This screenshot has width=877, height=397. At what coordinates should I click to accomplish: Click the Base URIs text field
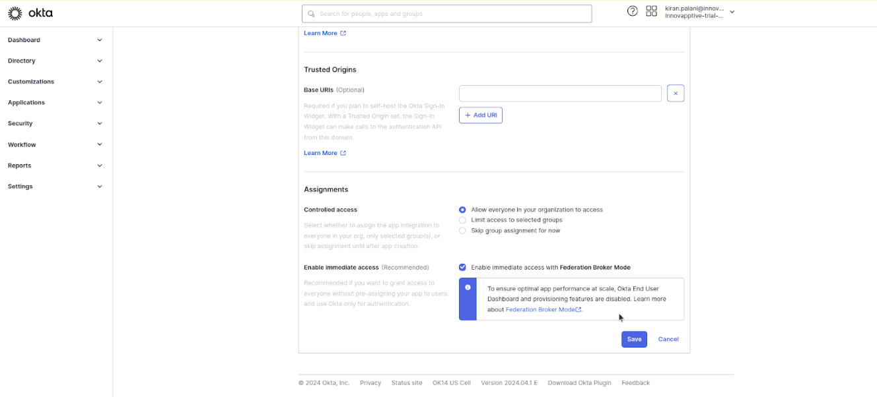560,94
